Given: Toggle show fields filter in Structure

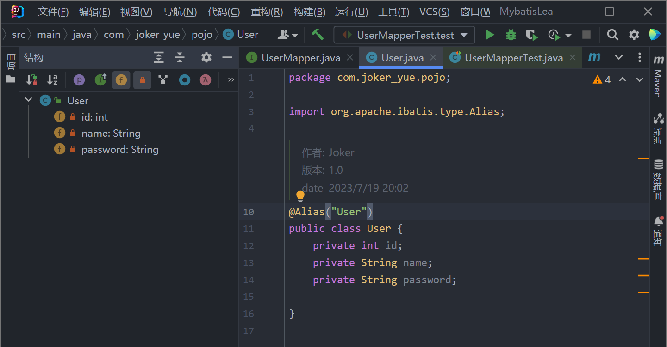Looking at the screenshot, I should tap(121, 80).
